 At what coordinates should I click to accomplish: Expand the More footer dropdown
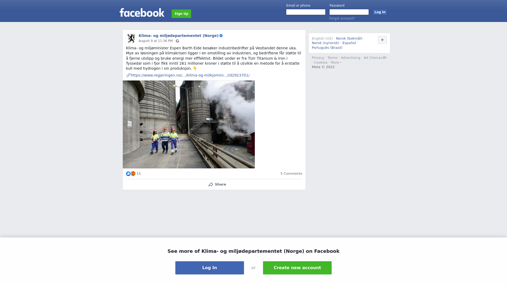pos(336,63)
